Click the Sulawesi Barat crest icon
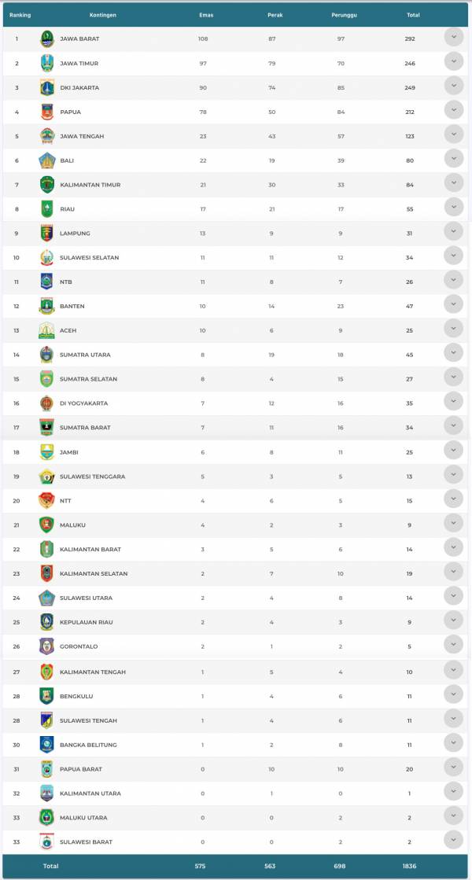 (x=47, y=841)
